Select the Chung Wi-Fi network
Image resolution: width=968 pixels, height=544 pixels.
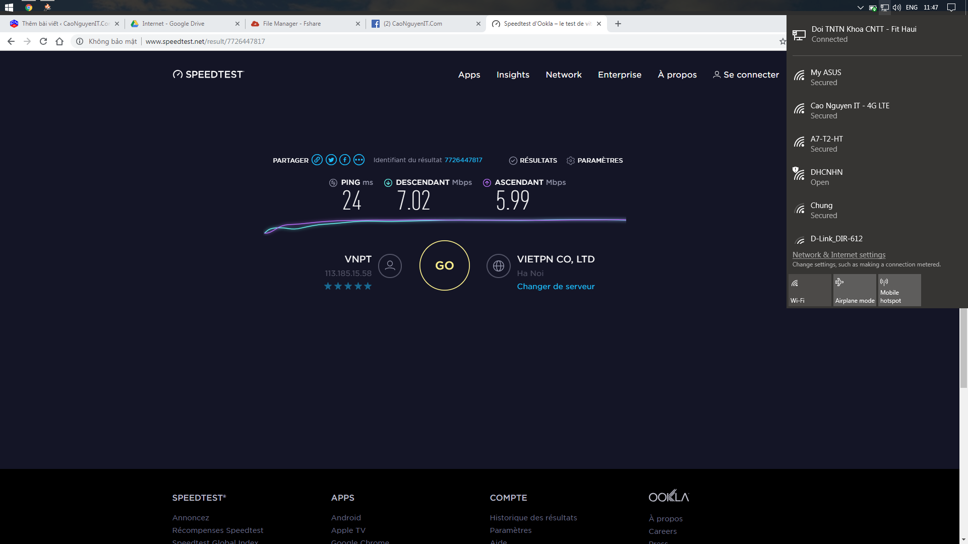pyautogui.click(x=877, y=210)
